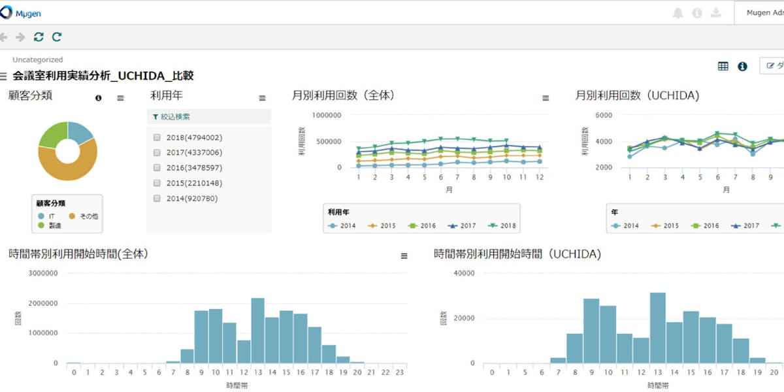The width and height of the screenshot is (784, 392).
Task: Click the single-arrow reload icon
Action: [x=57, y=37]
